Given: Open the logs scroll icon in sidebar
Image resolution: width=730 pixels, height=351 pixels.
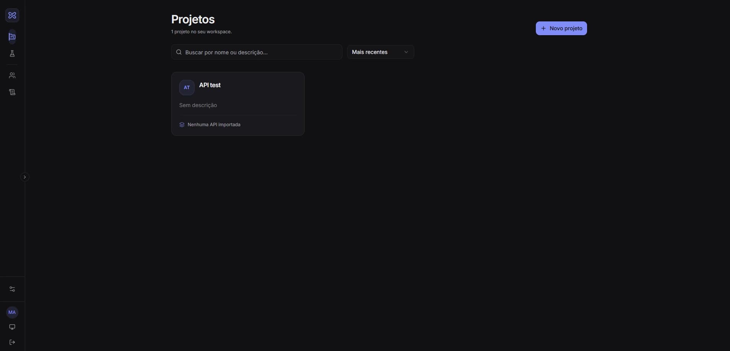Looking at the screenshot, I should point(12,92).
